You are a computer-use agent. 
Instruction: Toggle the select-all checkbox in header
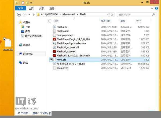tap(50, 21)
